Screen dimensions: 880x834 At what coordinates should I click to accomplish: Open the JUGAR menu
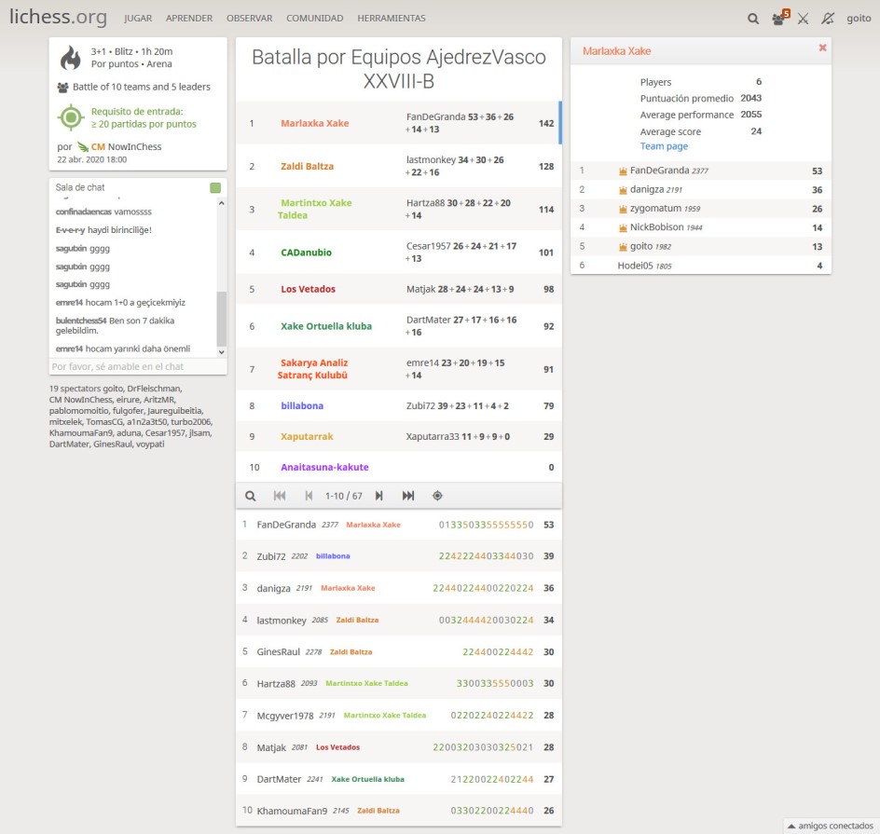click(x=138, y=18)
